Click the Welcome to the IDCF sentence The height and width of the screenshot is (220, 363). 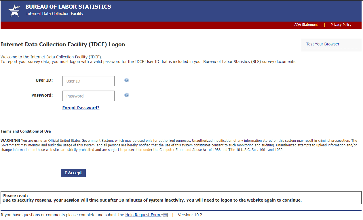pos(51,57)
